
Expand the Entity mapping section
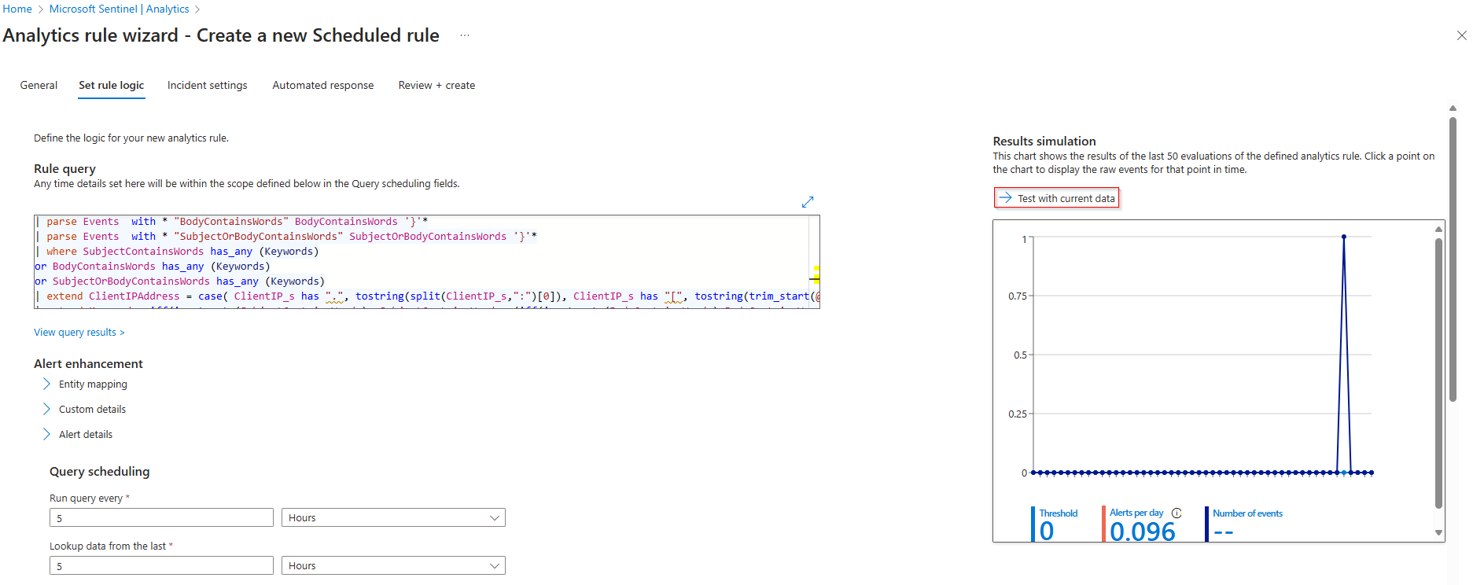[46, 384]
